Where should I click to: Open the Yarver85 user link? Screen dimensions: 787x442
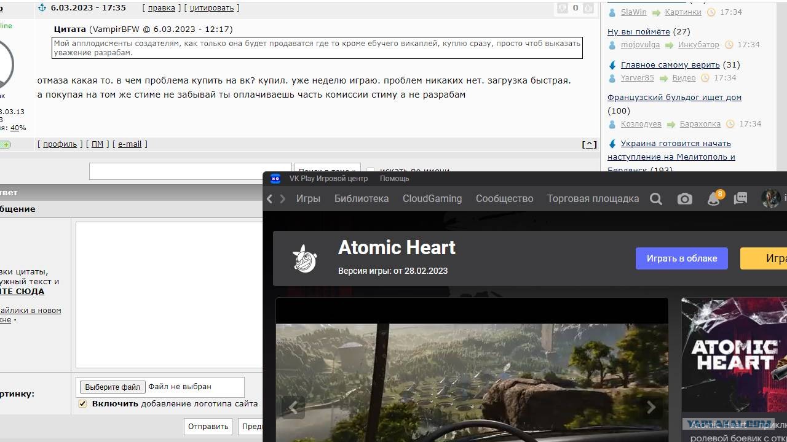coord(638,78)
